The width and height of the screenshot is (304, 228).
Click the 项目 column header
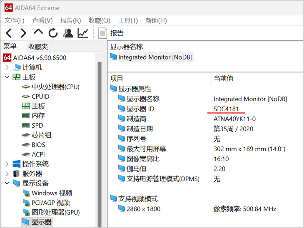click(116, 79)
